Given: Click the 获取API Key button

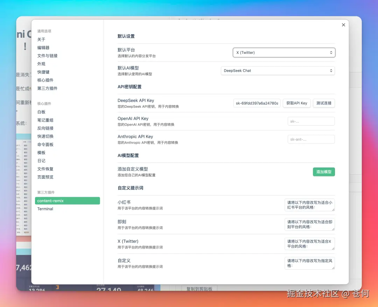Looking at the screenshot, I should [296, 103].
